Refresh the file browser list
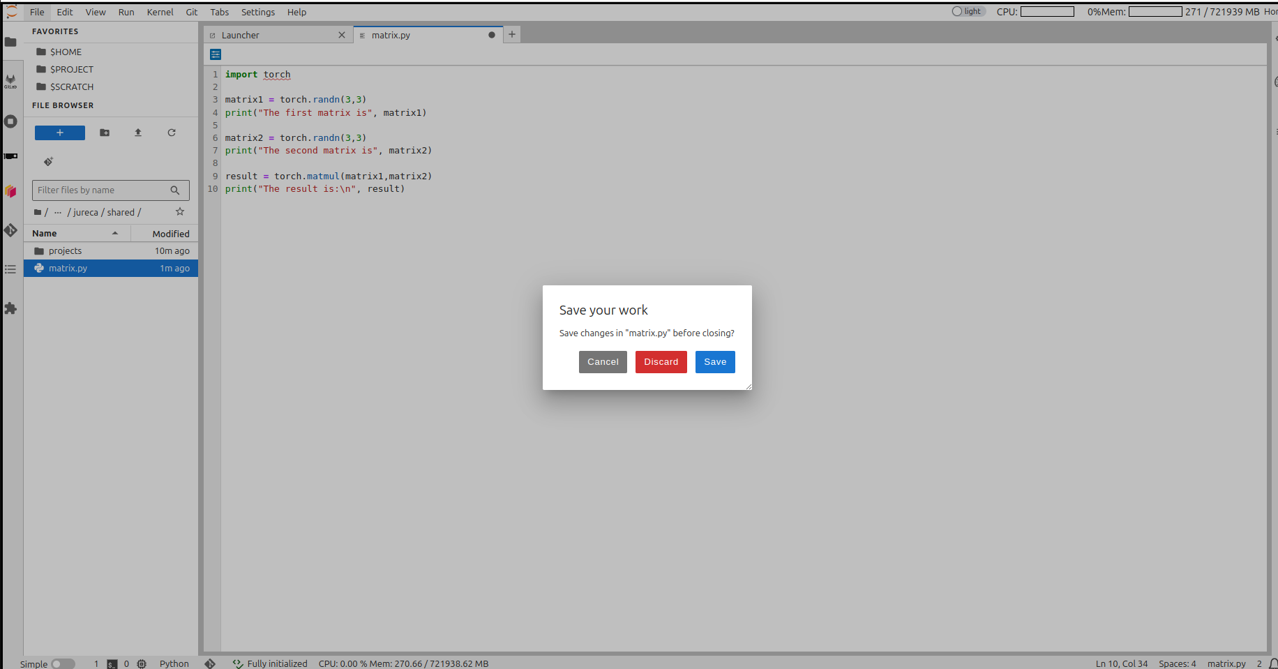 pyautogui.click(x=172, y=133)
